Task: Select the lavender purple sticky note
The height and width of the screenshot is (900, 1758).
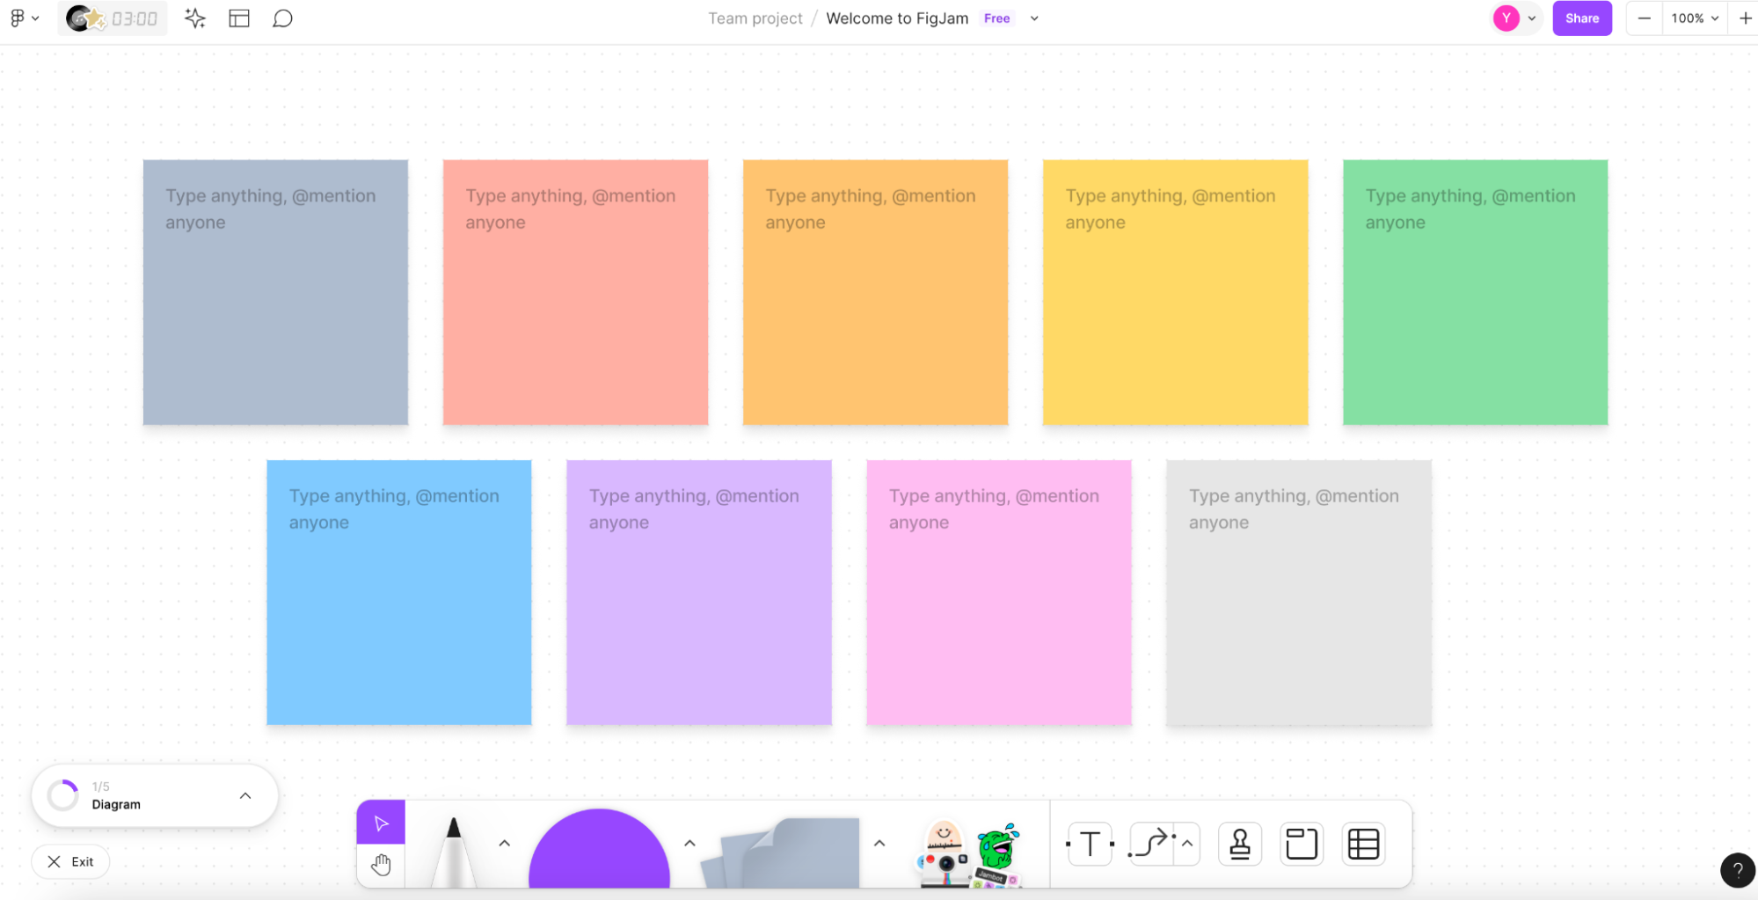Action: coord(699,592)
